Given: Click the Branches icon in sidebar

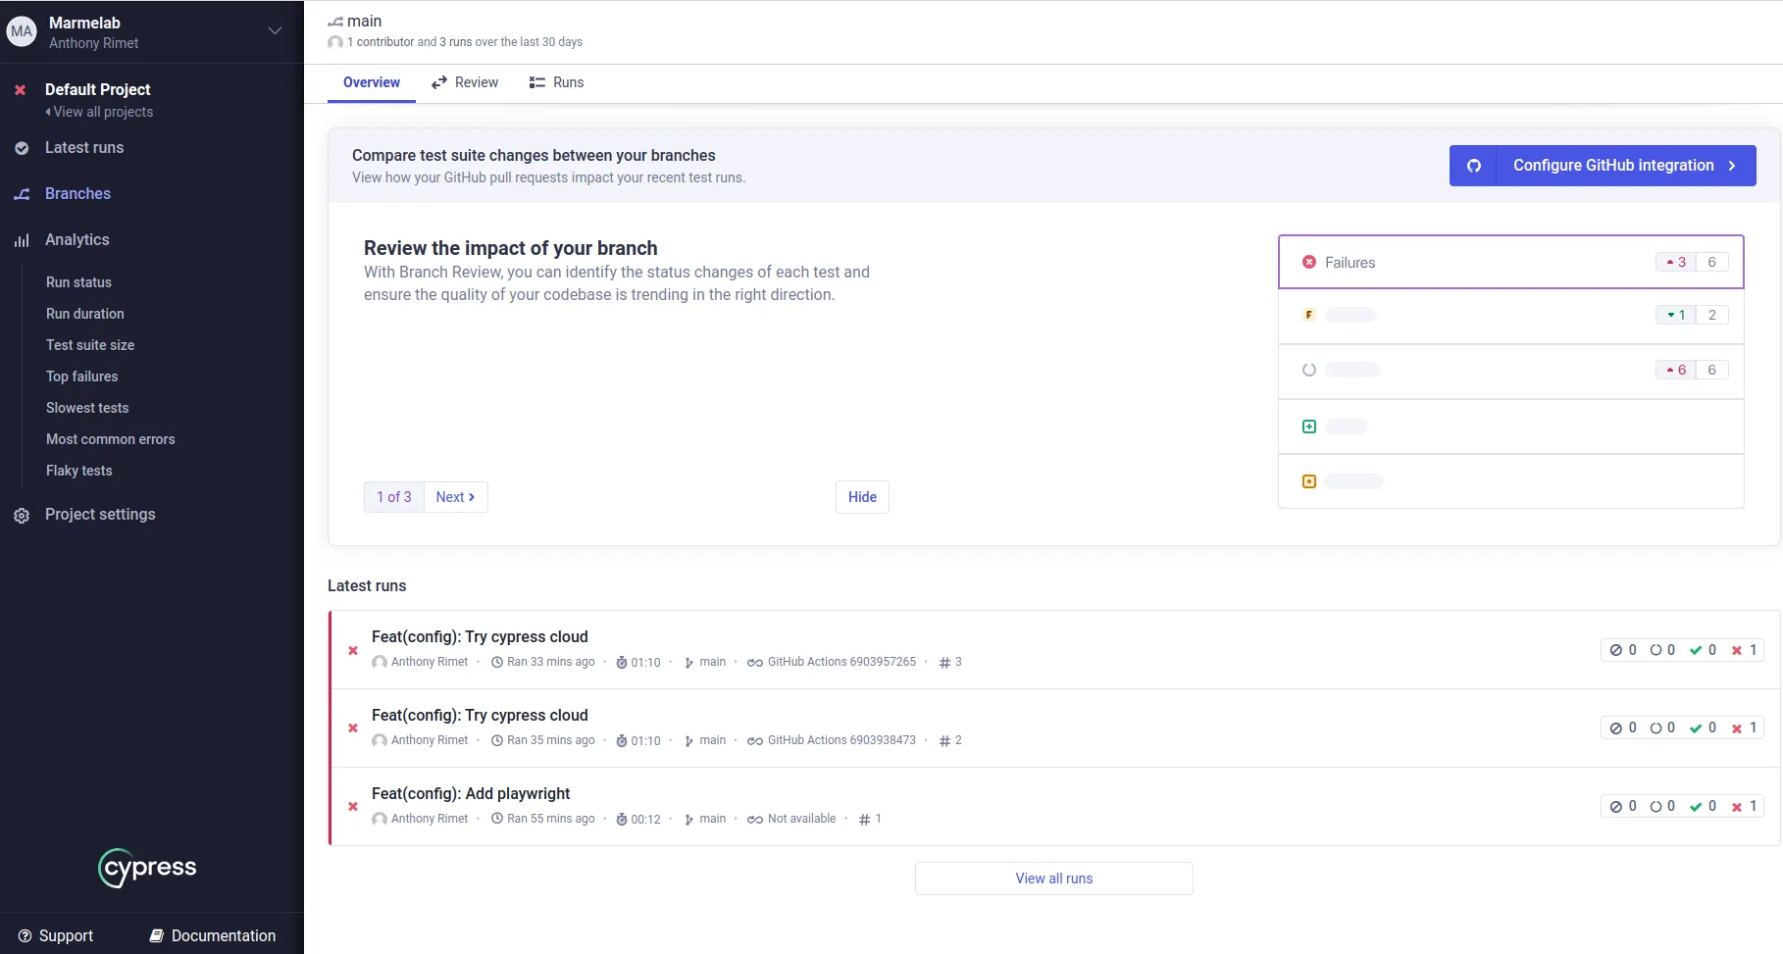Looking at the screenshot, I should (22, 194).
